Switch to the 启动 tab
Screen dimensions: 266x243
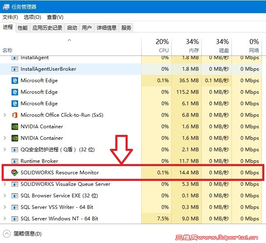(x=72, y=28)
